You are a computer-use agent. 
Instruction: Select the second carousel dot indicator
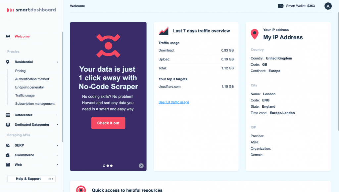[107, 166]
